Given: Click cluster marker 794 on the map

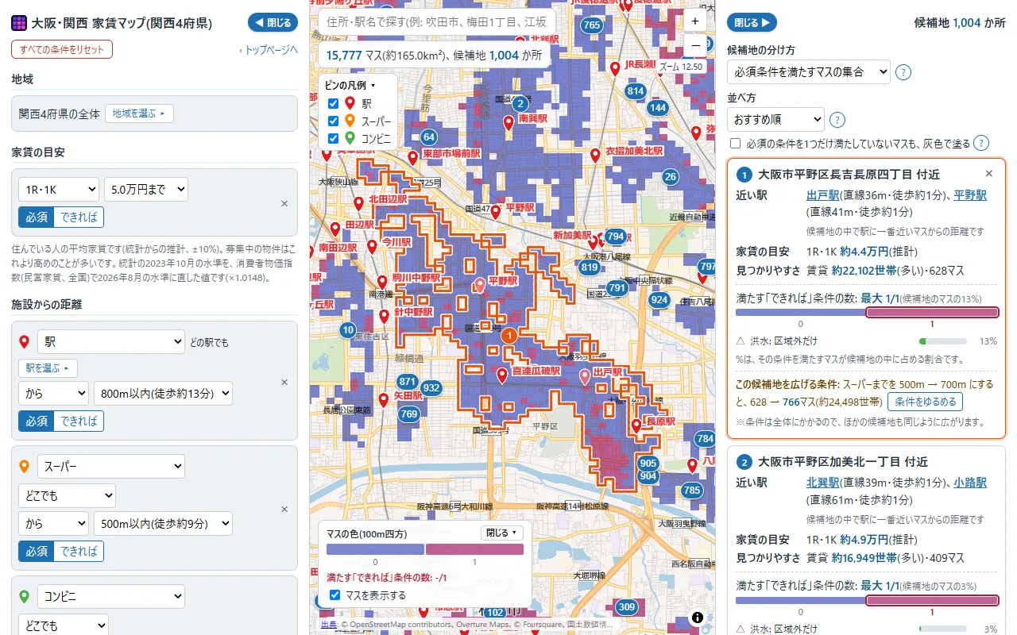Looking at the screenshot, I should 615,237.
